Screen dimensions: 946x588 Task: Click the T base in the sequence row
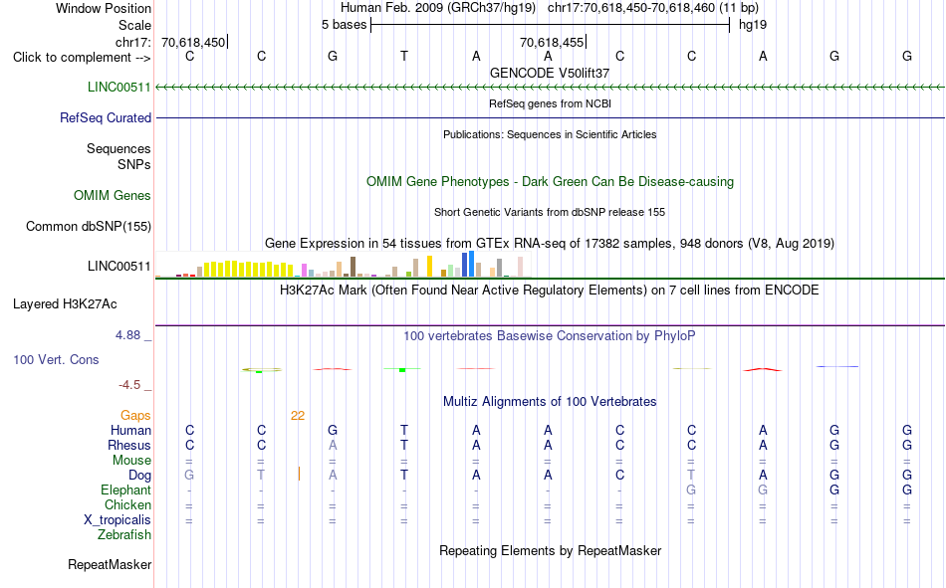pyautogui.click(x=404, y=56)
